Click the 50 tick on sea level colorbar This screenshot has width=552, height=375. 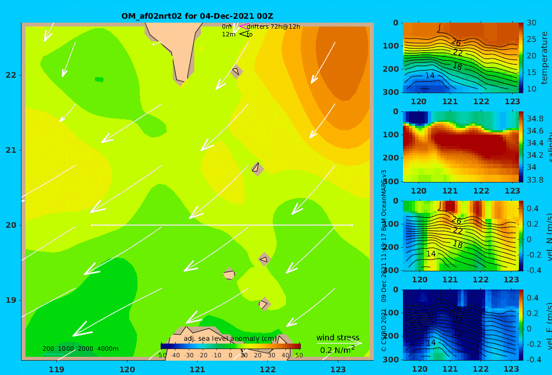point(299,355)
